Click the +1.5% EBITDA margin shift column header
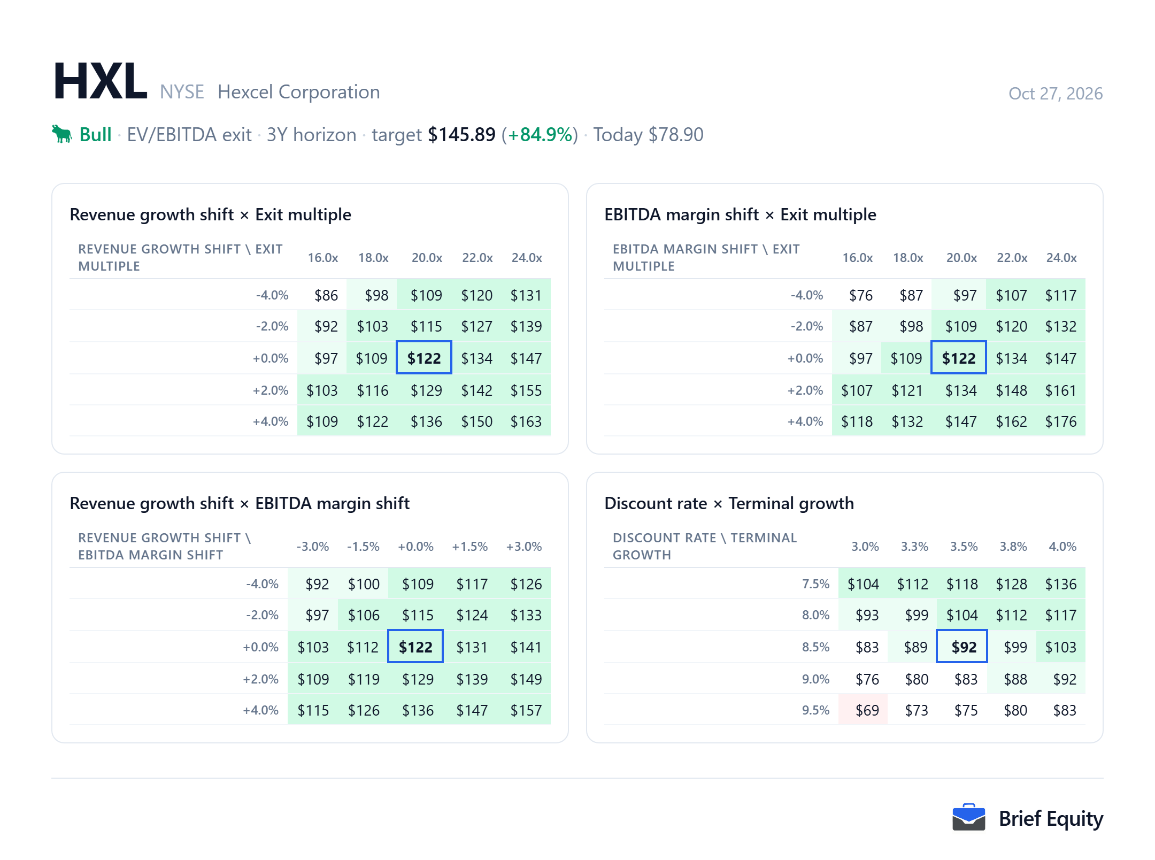The width and height of the screenshot is (1155, 860). tap(469, 547)
